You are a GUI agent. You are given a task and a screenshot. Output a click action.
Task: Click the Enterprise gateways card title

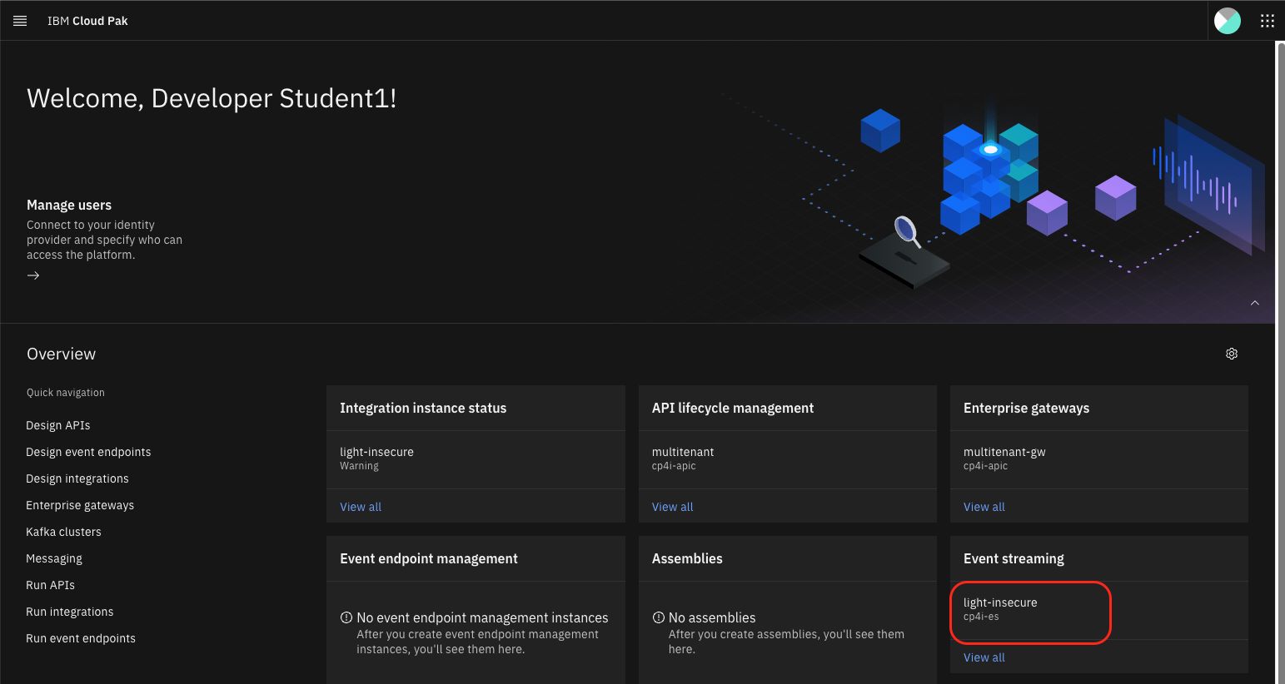[x=1026, y=408]
